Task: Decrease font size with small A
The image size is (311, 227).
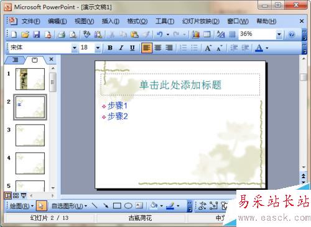Action: coord(220,48)
